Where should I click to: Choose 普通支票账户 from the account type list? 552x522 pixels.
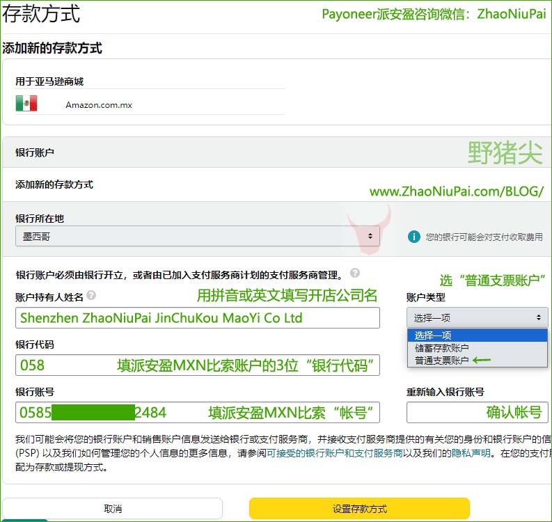click(x=478, y=360)
